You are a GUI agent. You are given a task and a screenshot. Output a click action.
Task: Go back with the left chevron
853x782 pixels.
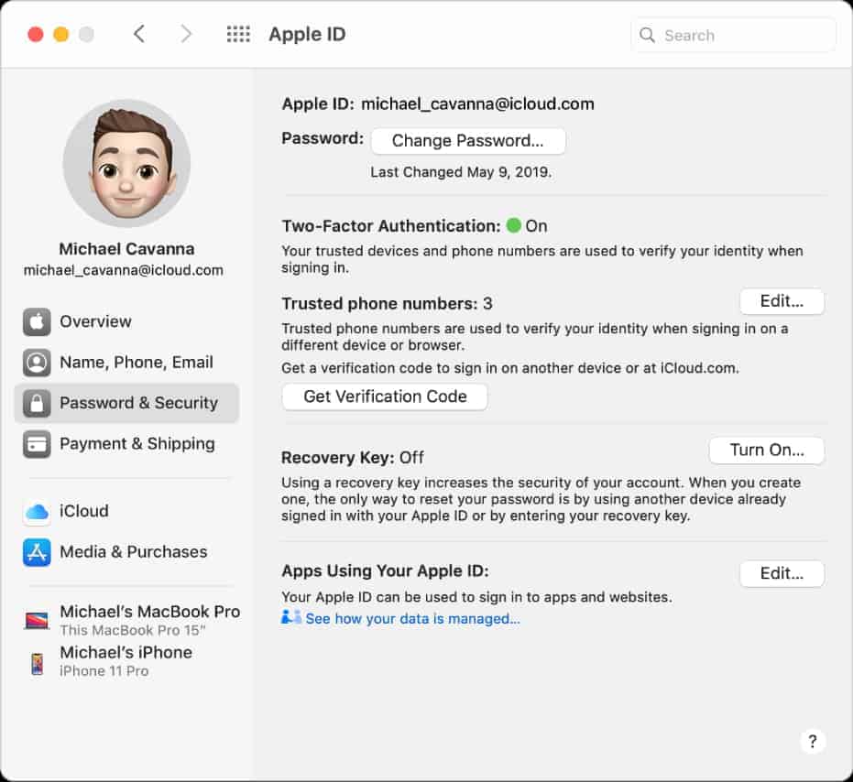[139, 34]
